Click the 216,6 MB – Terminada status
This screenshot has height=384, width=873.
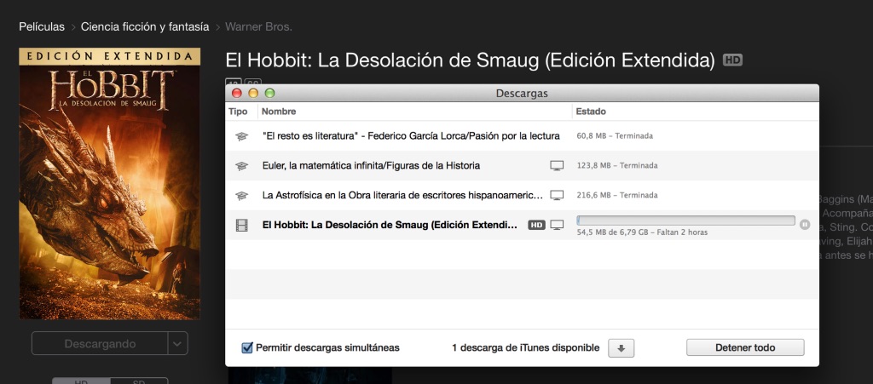point(617,196)
